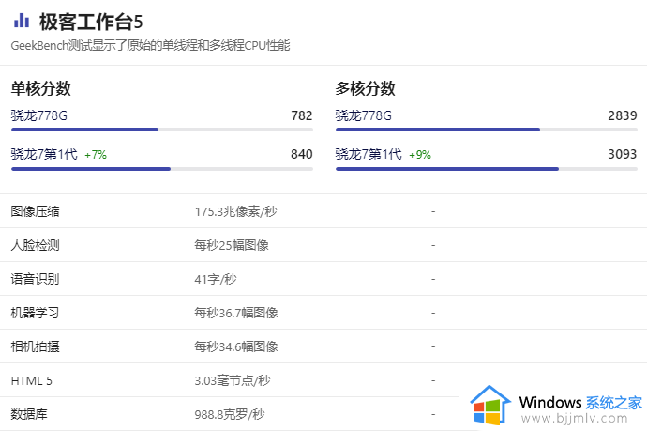
Task: Click the value 175.3兆像素/秒
Action: (x=235, y=211)
